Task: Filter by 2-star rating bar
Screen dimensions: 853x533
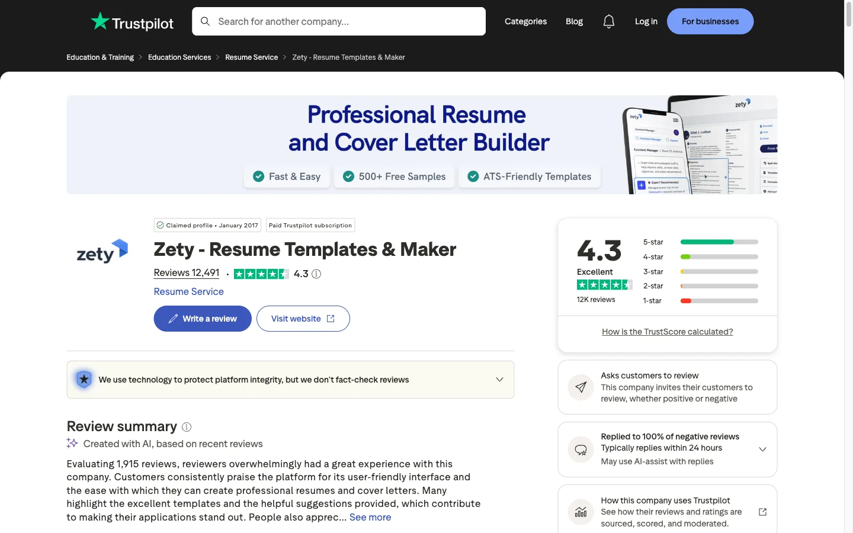Action: click(x=701, y=286)
